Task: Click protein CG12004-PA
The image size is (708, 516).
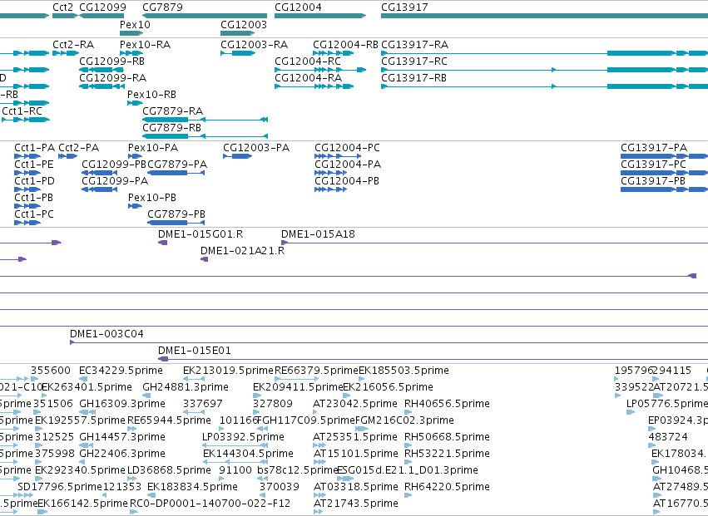Action: 348,165
